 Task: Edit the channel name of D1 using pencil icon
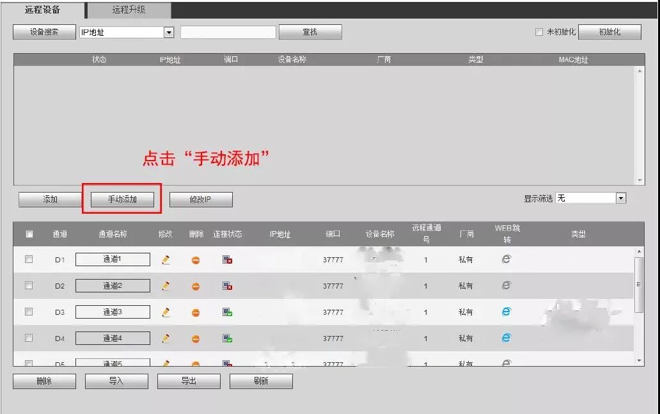tap(165, 260)
